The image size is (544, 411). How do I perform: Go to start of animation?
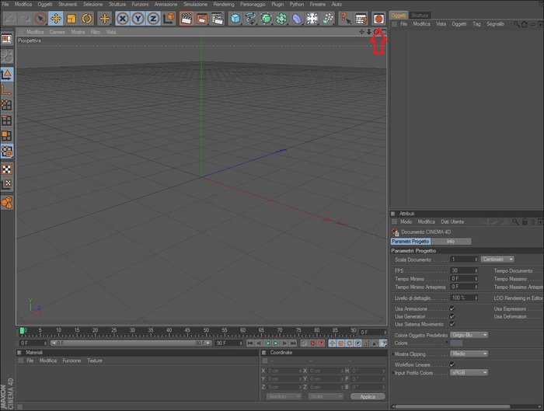point(249,343)
